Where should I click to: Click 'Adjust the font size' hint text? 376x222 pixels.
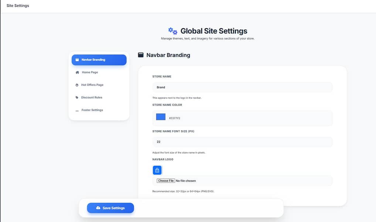(x=179, y=152)
